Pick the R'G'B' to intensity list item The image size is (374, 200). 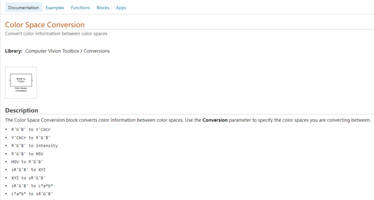click(x=35, y=145)
